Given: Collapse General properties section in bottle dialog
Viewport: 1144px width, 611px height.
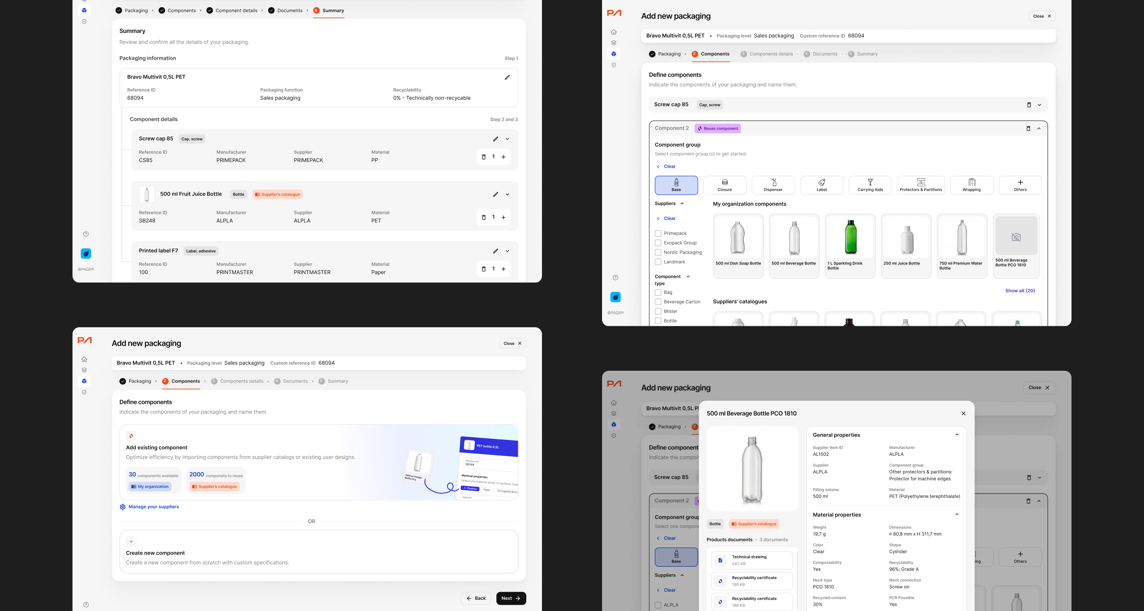Looking at the screenshot, I should (x=957, y=435).
